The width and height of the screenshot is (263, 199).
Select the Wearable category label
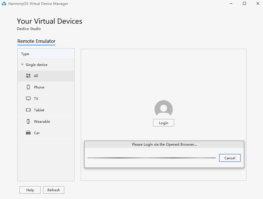[x=42, y=121]
